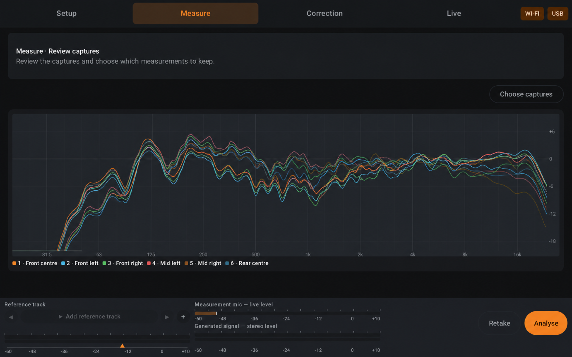Open the Setup tab

coord(66,13)
